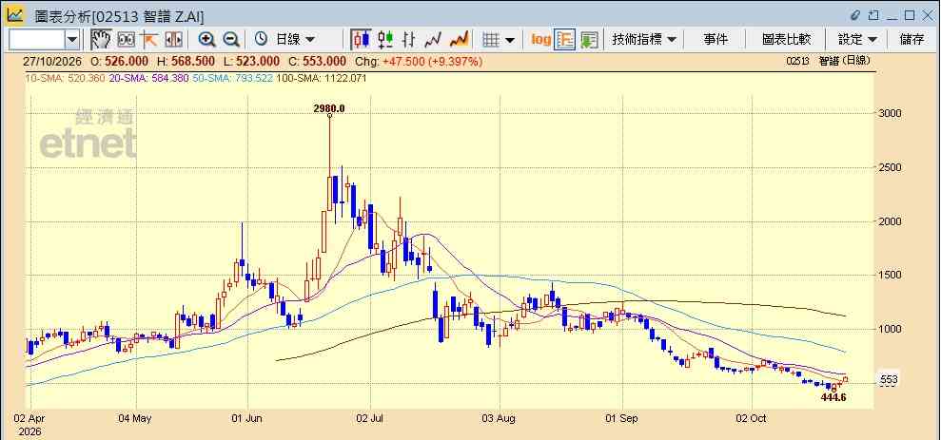
Task: Zoom out with the magnifier minus
Action: point(231,40)
